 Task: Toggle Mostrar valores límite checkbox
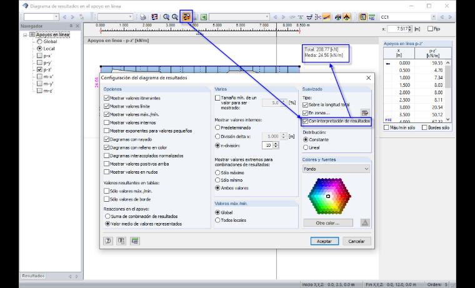coord(106,106)
